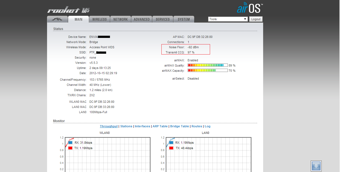Open the NETWORK tab

(x=121, y=19)
